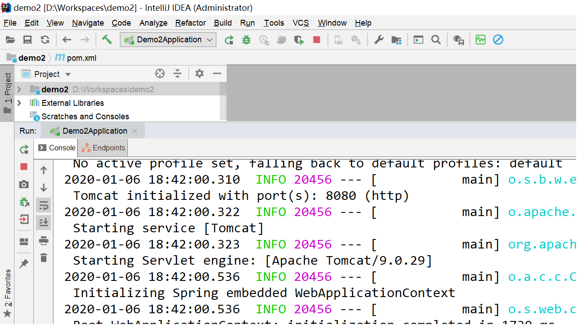This screenshot has height=325, width=577.
Task: Open Project panel gear options
Action: (200, 74)
